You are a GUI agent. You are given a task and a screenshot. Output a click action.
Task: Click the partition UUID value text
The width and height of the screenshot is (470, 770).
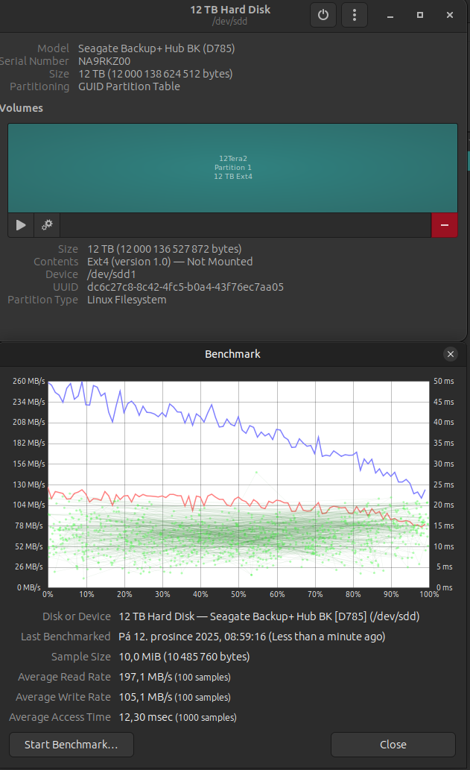185,287
